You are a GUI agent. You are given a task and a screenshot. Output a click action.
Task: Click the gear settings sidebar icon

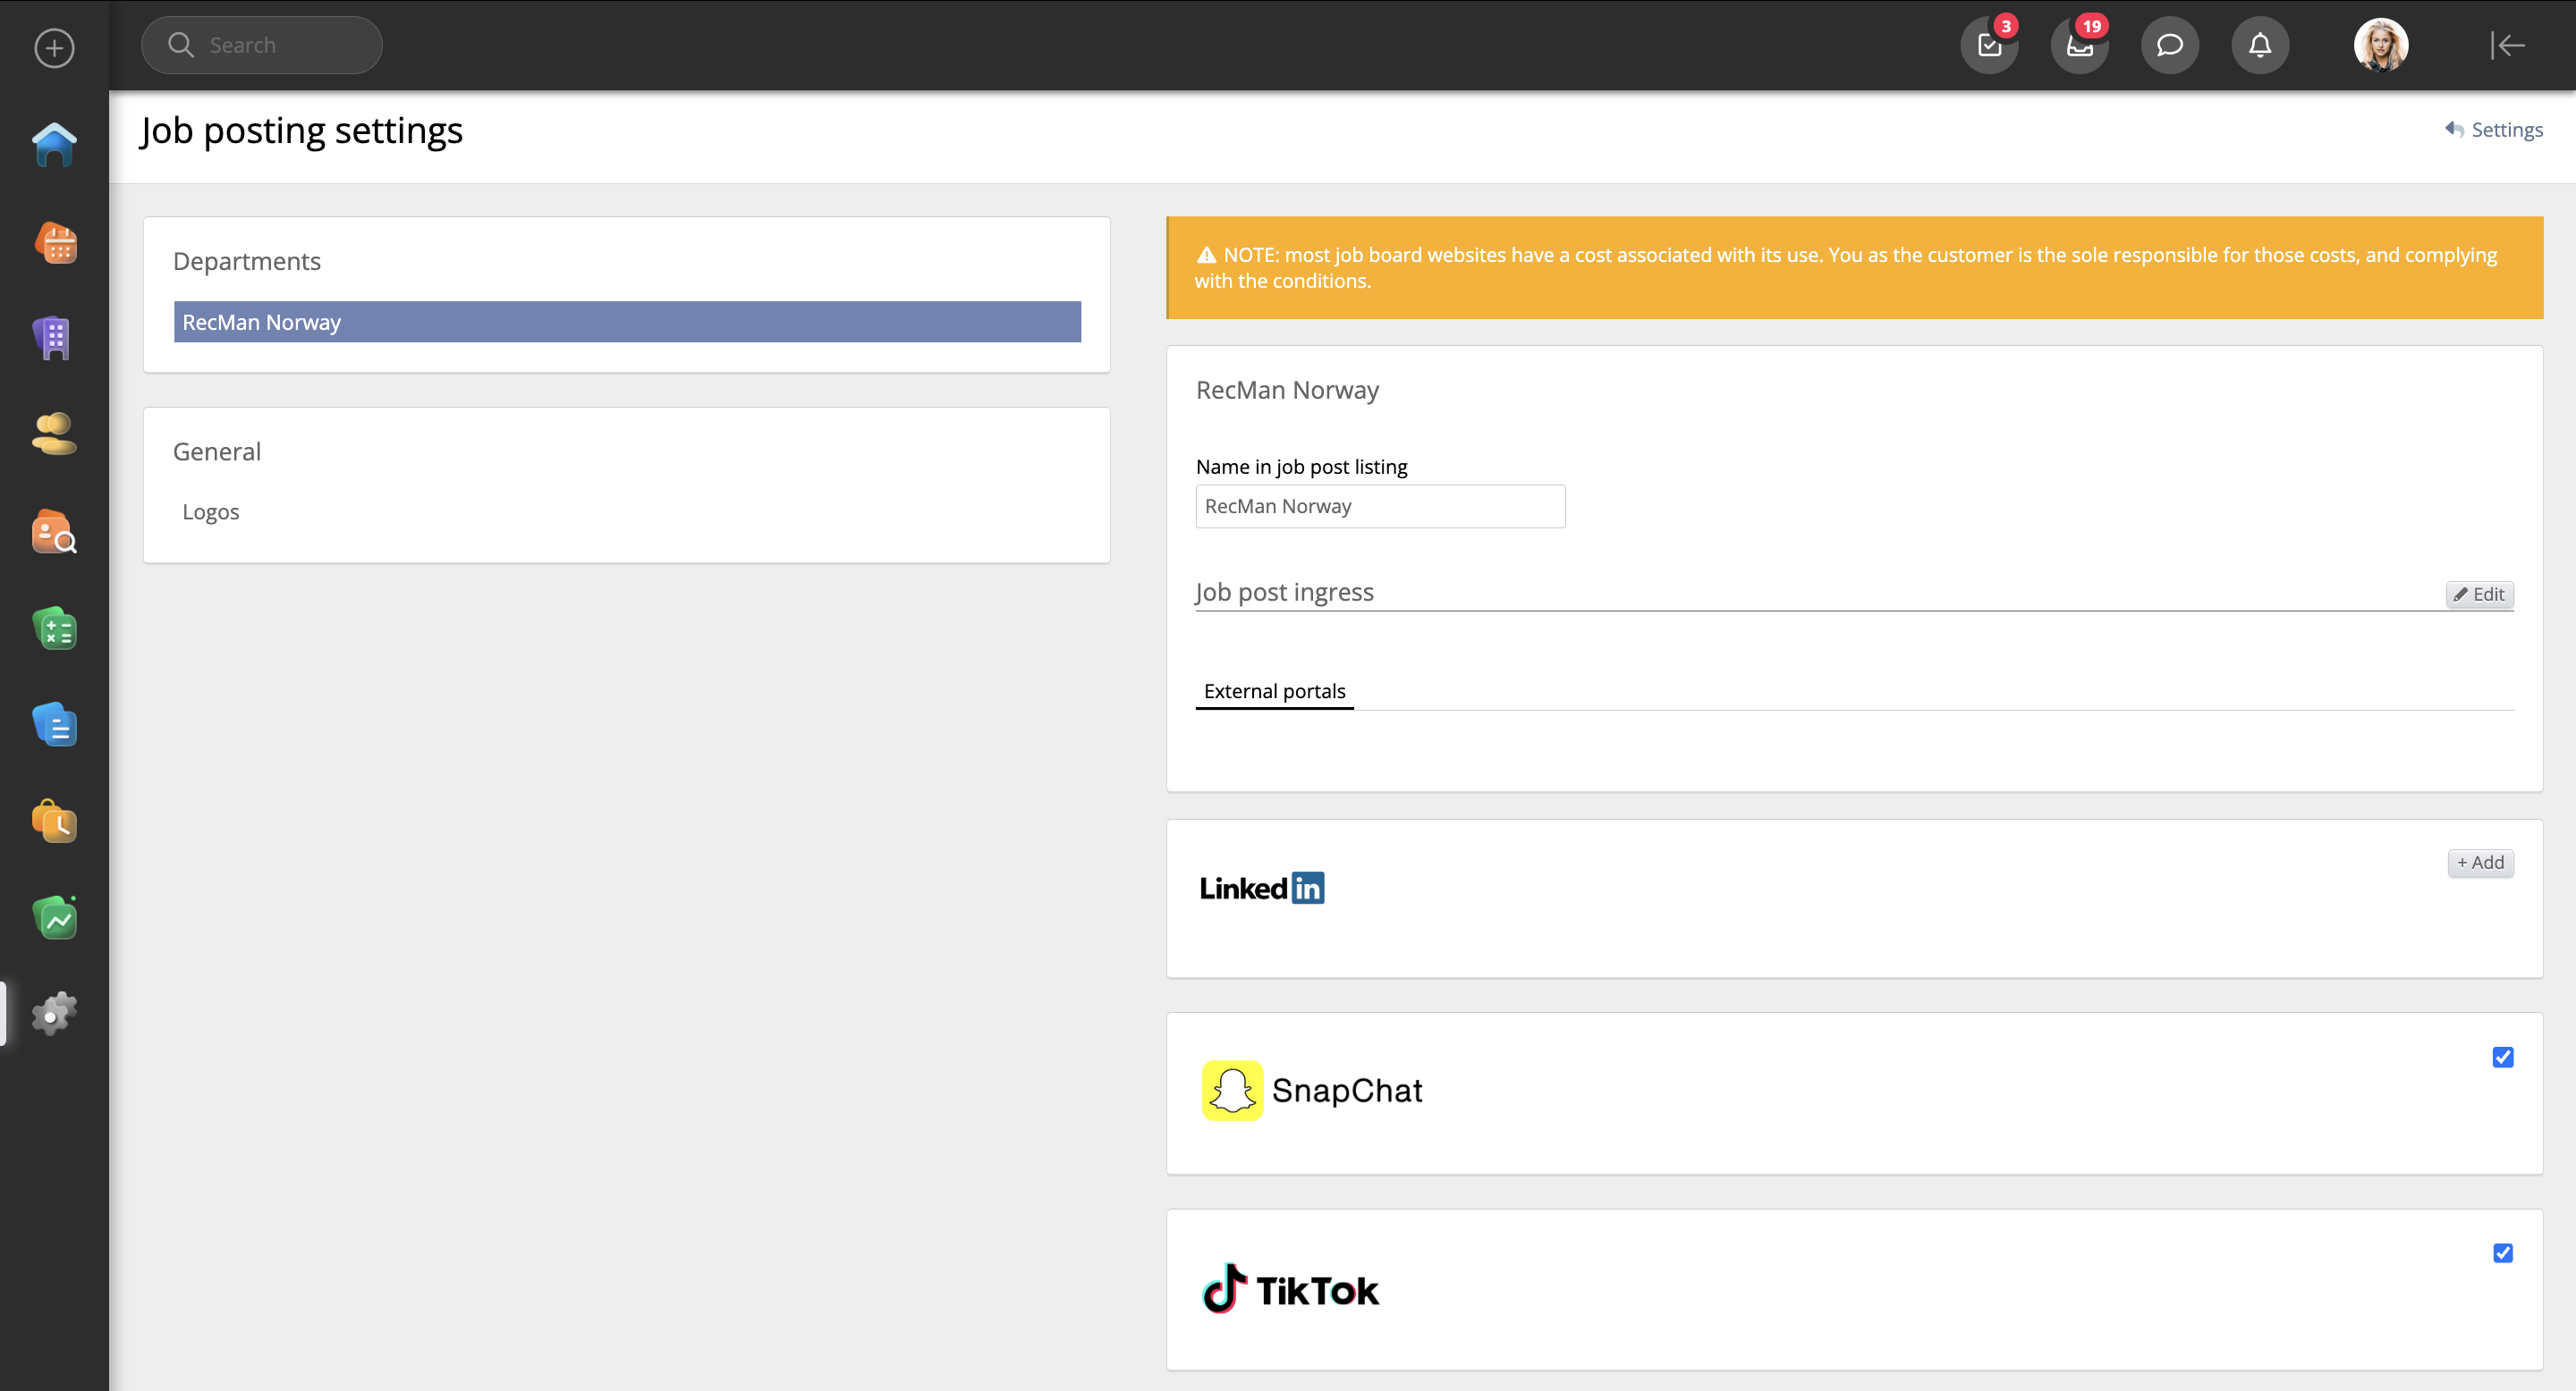tap(54, 1013)
